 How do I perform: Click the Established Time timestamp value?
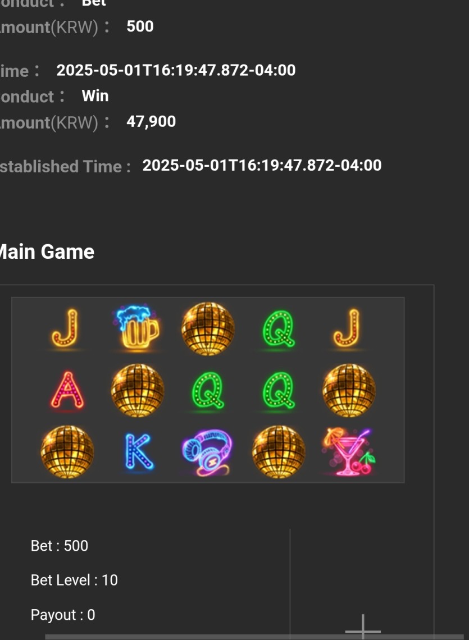pos(262,165)
